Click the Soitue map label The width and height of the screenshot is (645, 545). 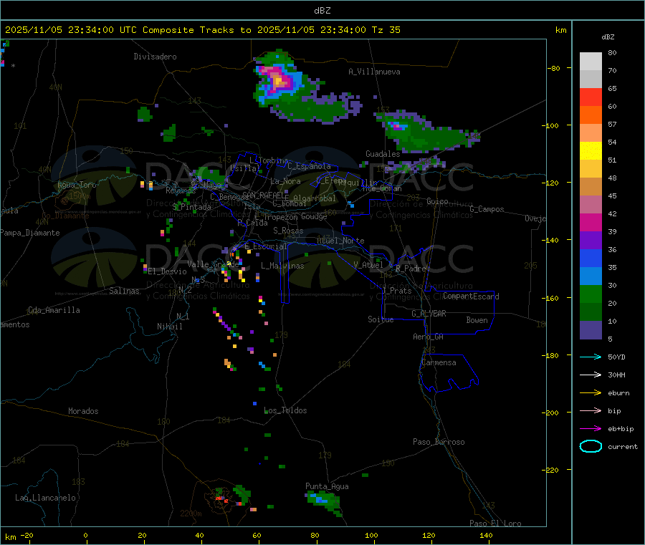[381, 319]
